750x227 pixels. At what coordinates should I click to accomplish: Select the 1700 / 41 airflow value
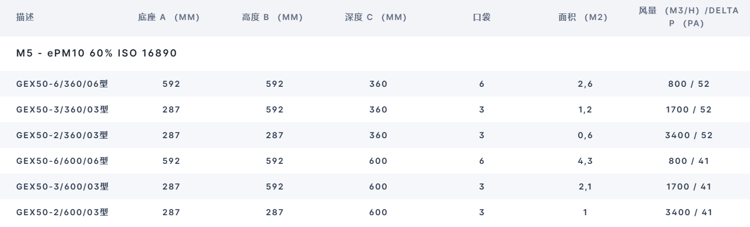pyautogui.click(x=689, y=187)
